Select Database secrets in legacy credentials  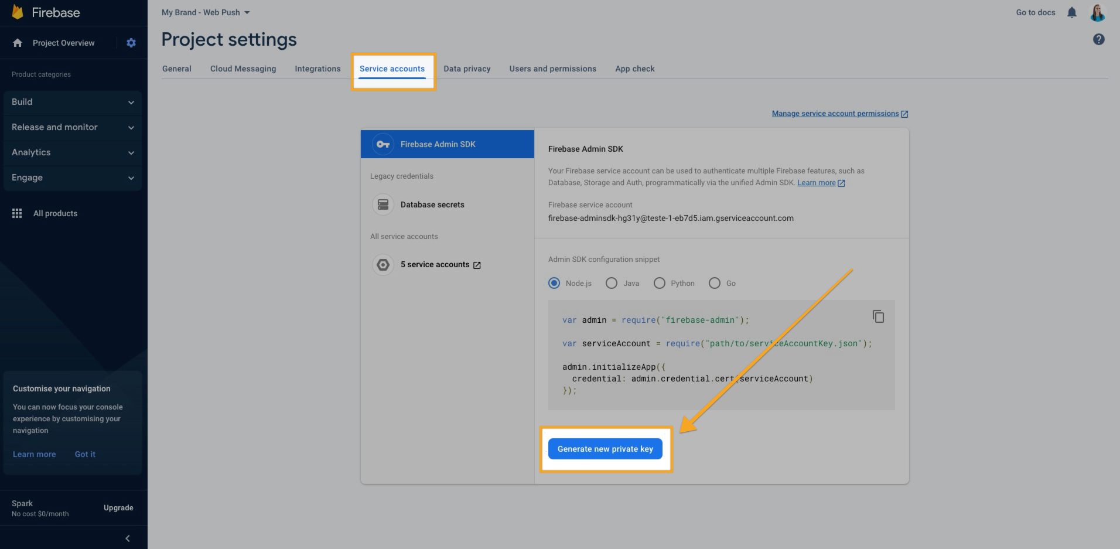[x=432, y=204]
